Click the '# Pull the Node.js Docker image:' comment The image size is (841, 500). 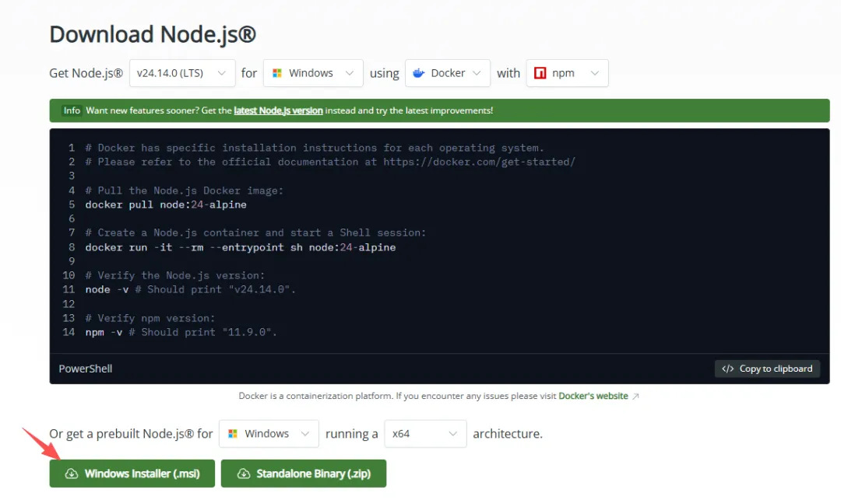pyautogui.click(x=184, y=191)
